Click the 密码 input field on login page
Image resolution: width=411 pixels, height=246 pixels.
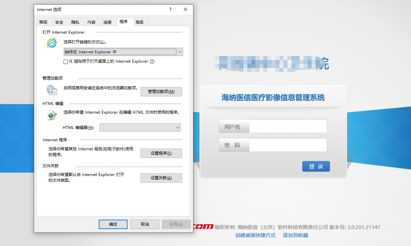click(288, 145)
